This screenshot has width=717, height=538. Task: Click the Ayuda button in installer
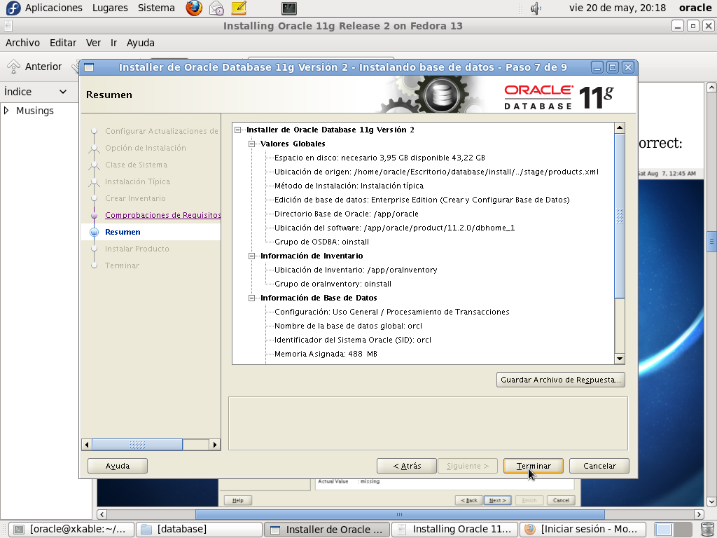[x=118, y=466]
